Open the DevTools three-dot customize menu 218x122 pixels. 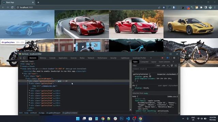[178, 58]
